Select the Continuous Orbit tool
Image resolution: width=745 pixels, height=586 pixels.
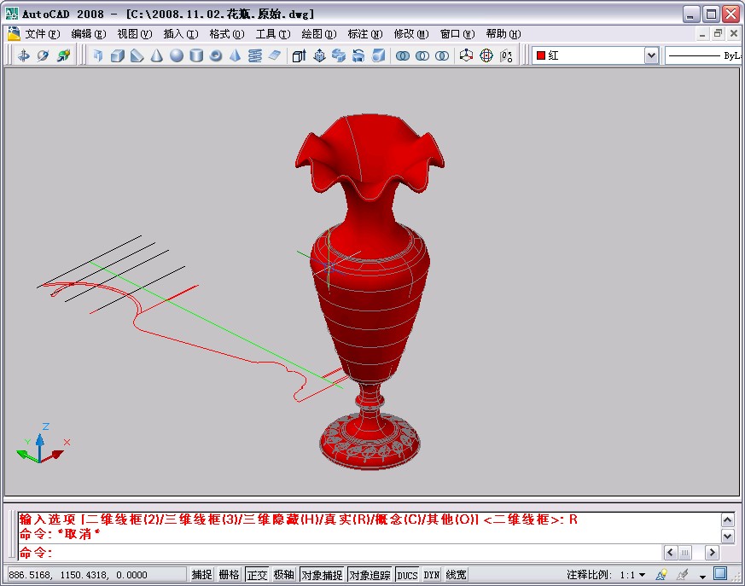pyautogui.click(x=63, y=55)
